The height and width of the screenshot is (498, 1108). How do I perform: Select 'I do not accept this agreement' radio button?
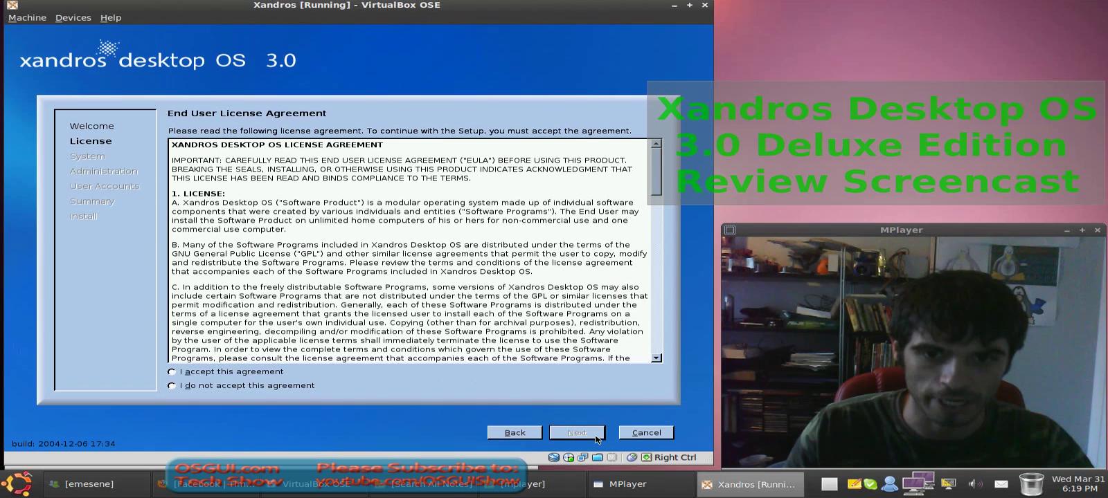172,385
